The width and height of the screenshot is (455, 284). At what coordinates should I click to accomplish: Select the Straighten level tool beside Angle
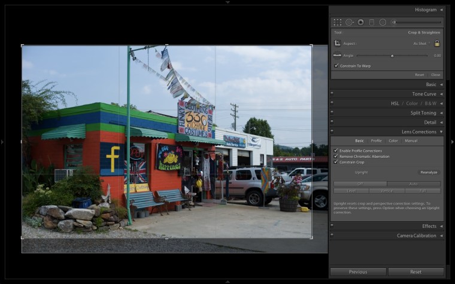[338, 55]
